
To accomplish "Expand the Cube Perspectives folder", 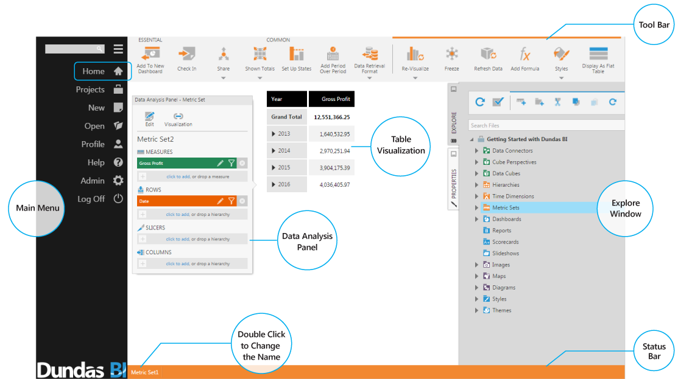I will tap(476, 162).
